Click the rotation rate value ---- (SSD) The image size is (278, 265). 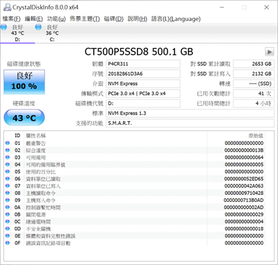pyautogui.click(x=254, y=84)
